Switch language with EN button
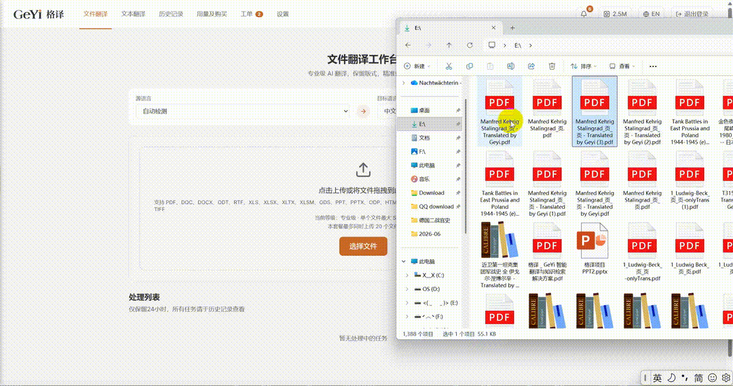The width and height of the screenshot is (733, 386). [x=651, y=14]
